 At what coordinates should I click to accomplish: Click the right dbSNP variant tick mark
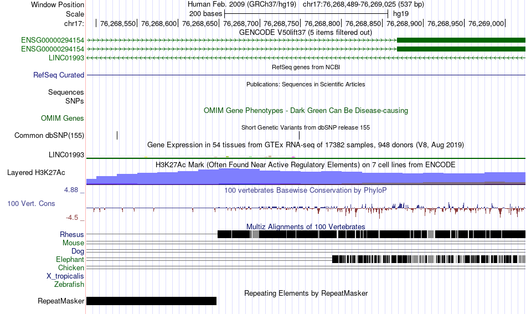tap(299, 135)
